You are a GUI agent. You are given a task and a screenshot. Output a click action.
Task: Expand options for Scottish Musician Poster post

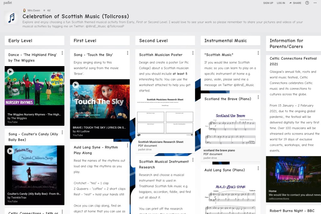(x=193, y=53)
